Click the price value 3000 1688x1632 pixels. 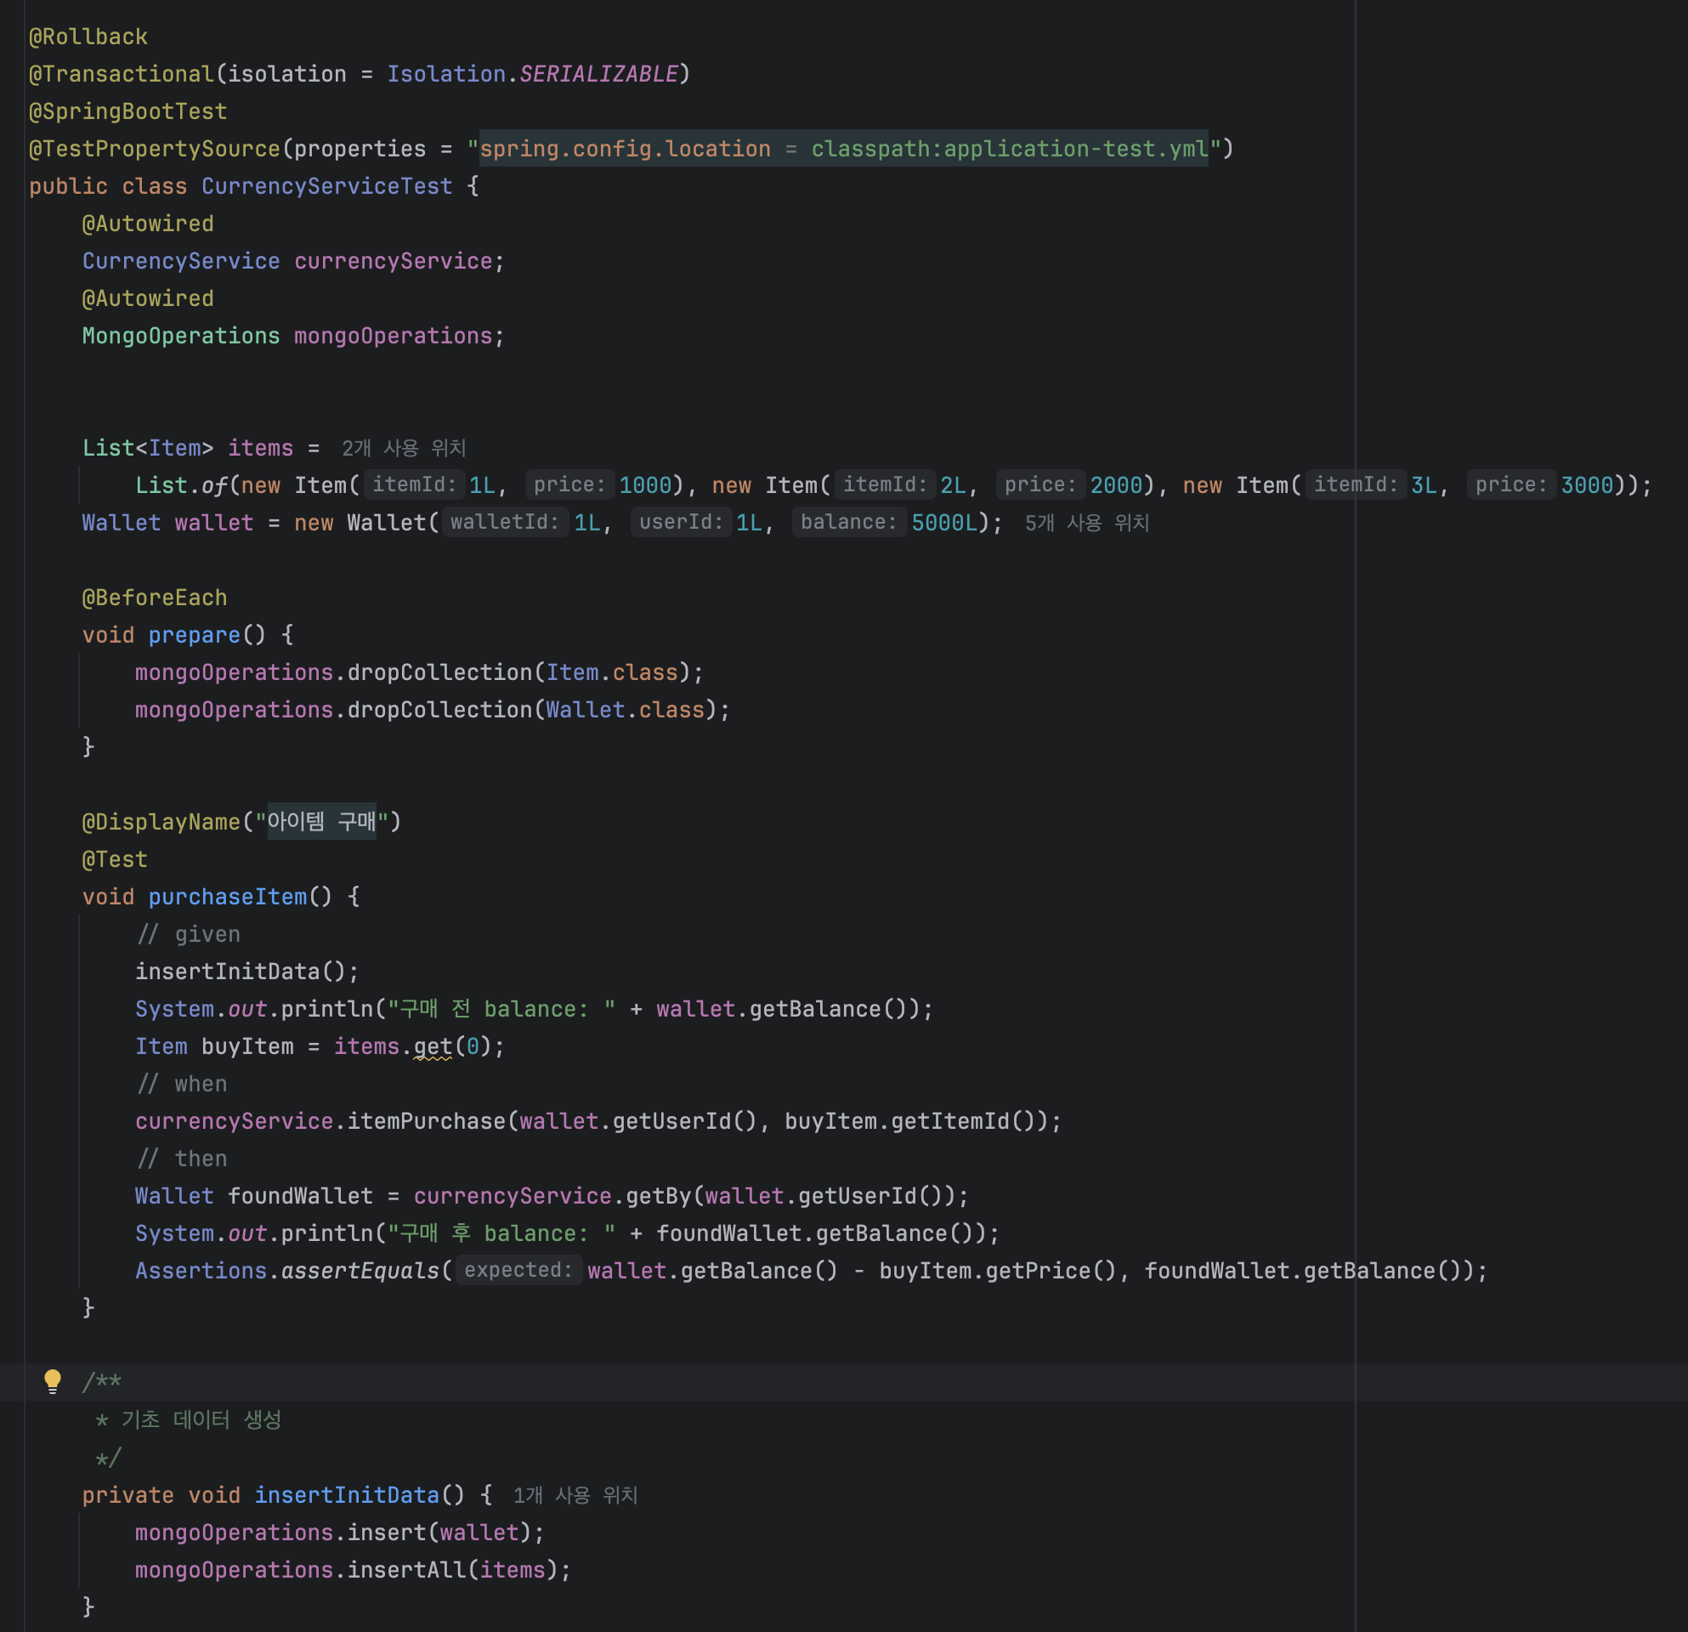(1587, 485)
